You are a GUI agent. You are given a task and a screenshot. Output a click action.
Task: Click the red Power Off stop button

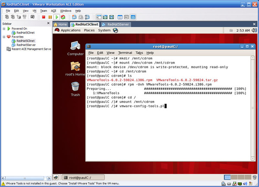[44, 17]
